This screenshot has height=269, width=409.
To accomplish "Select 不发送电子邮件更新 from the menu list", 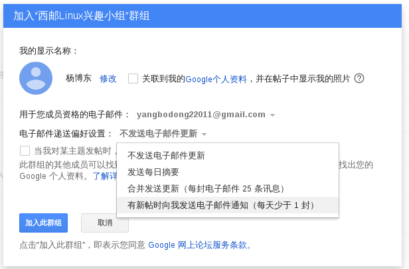I will point(228,156).
